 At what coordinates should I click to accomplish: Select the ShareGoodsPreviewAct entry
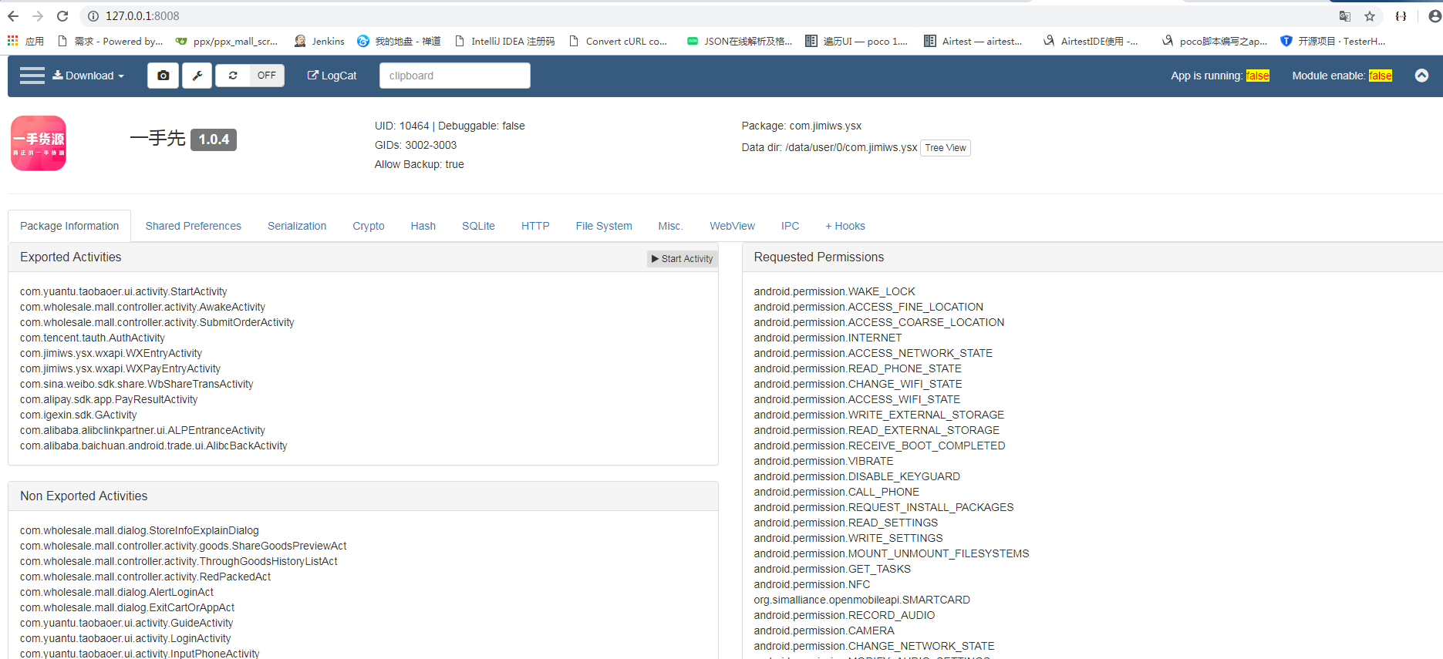[x=184, y=546]
